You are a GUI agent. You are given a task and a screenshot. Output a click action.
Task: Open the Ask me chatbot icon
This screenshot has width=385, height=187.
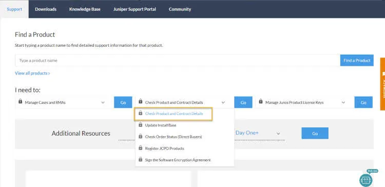click(366, 180)
